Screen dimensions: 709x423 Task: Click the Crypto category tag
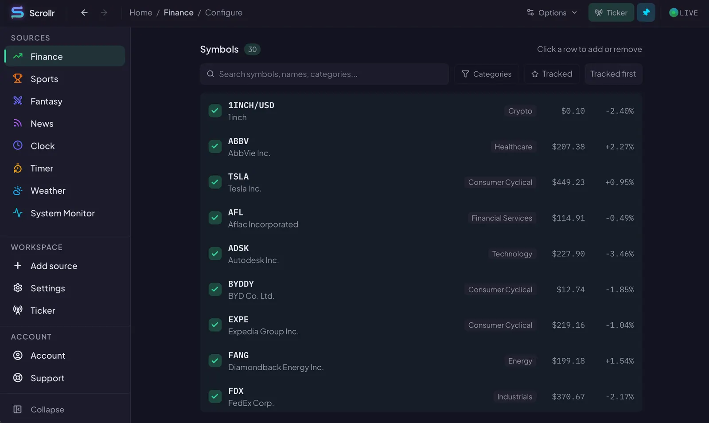pos(520,111)
